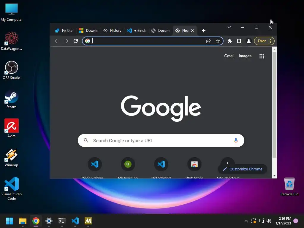Open VS Code from taskbar

click(75, 221)
